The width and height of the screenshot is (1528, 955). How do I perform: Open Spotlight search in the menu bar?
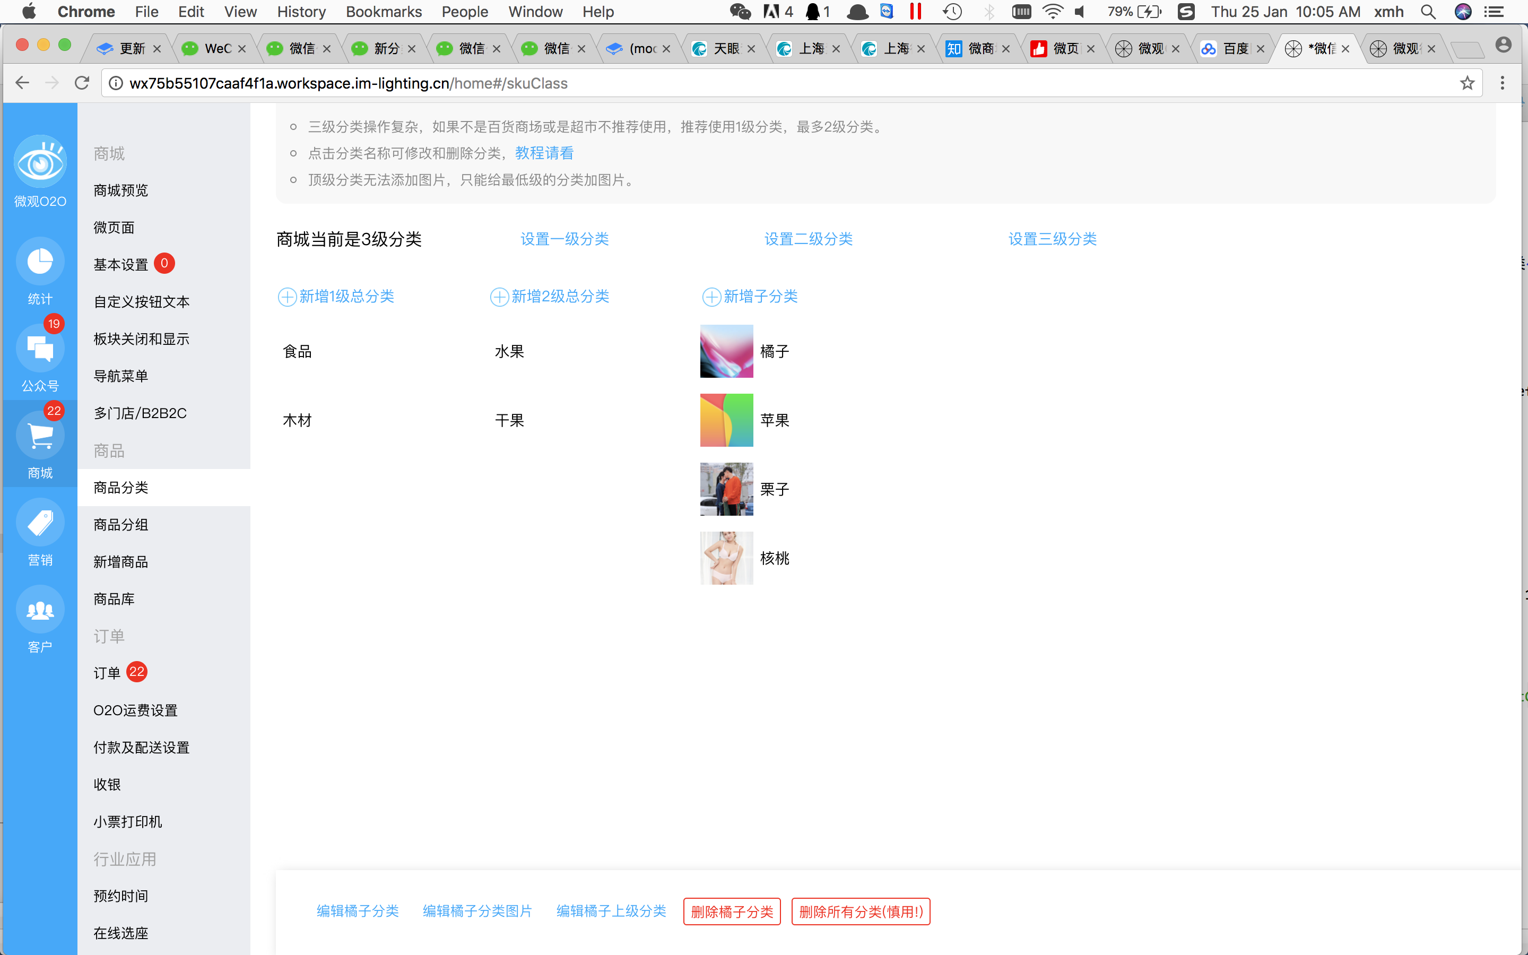pos(1428,11)
